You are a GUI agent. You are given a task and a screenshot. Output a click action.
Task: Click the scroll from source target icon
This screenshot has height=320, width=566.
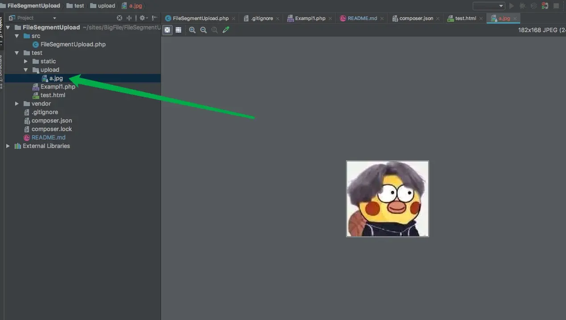tap(120, 18)
